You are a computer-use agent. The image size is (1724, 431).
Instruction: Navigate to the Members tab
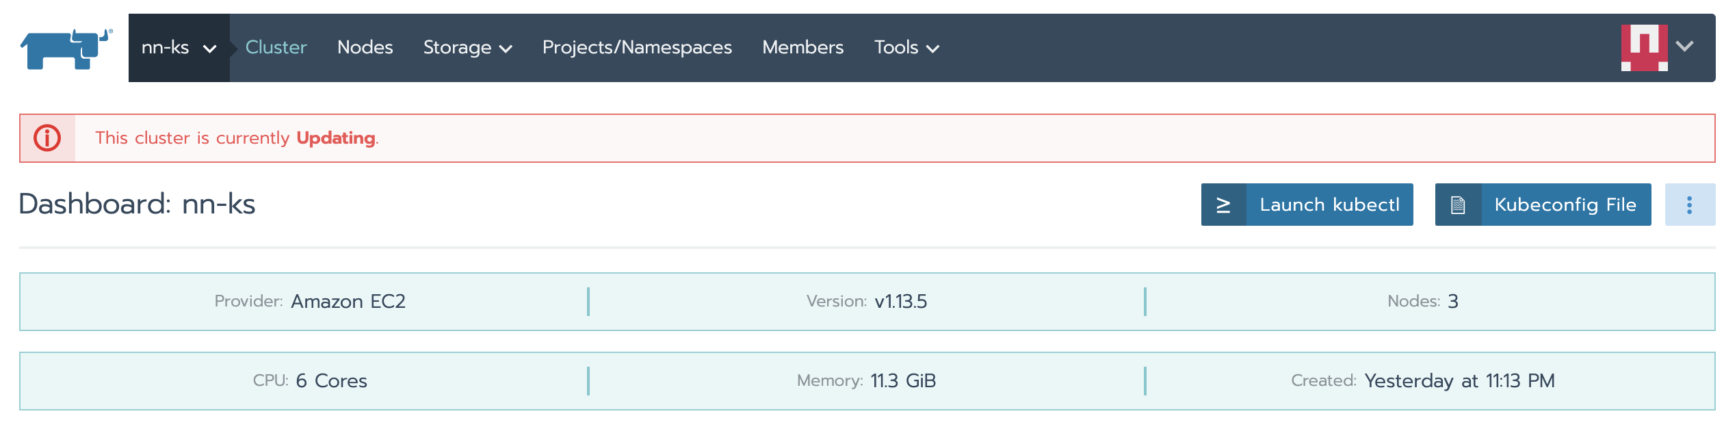[x=802, y=48]
